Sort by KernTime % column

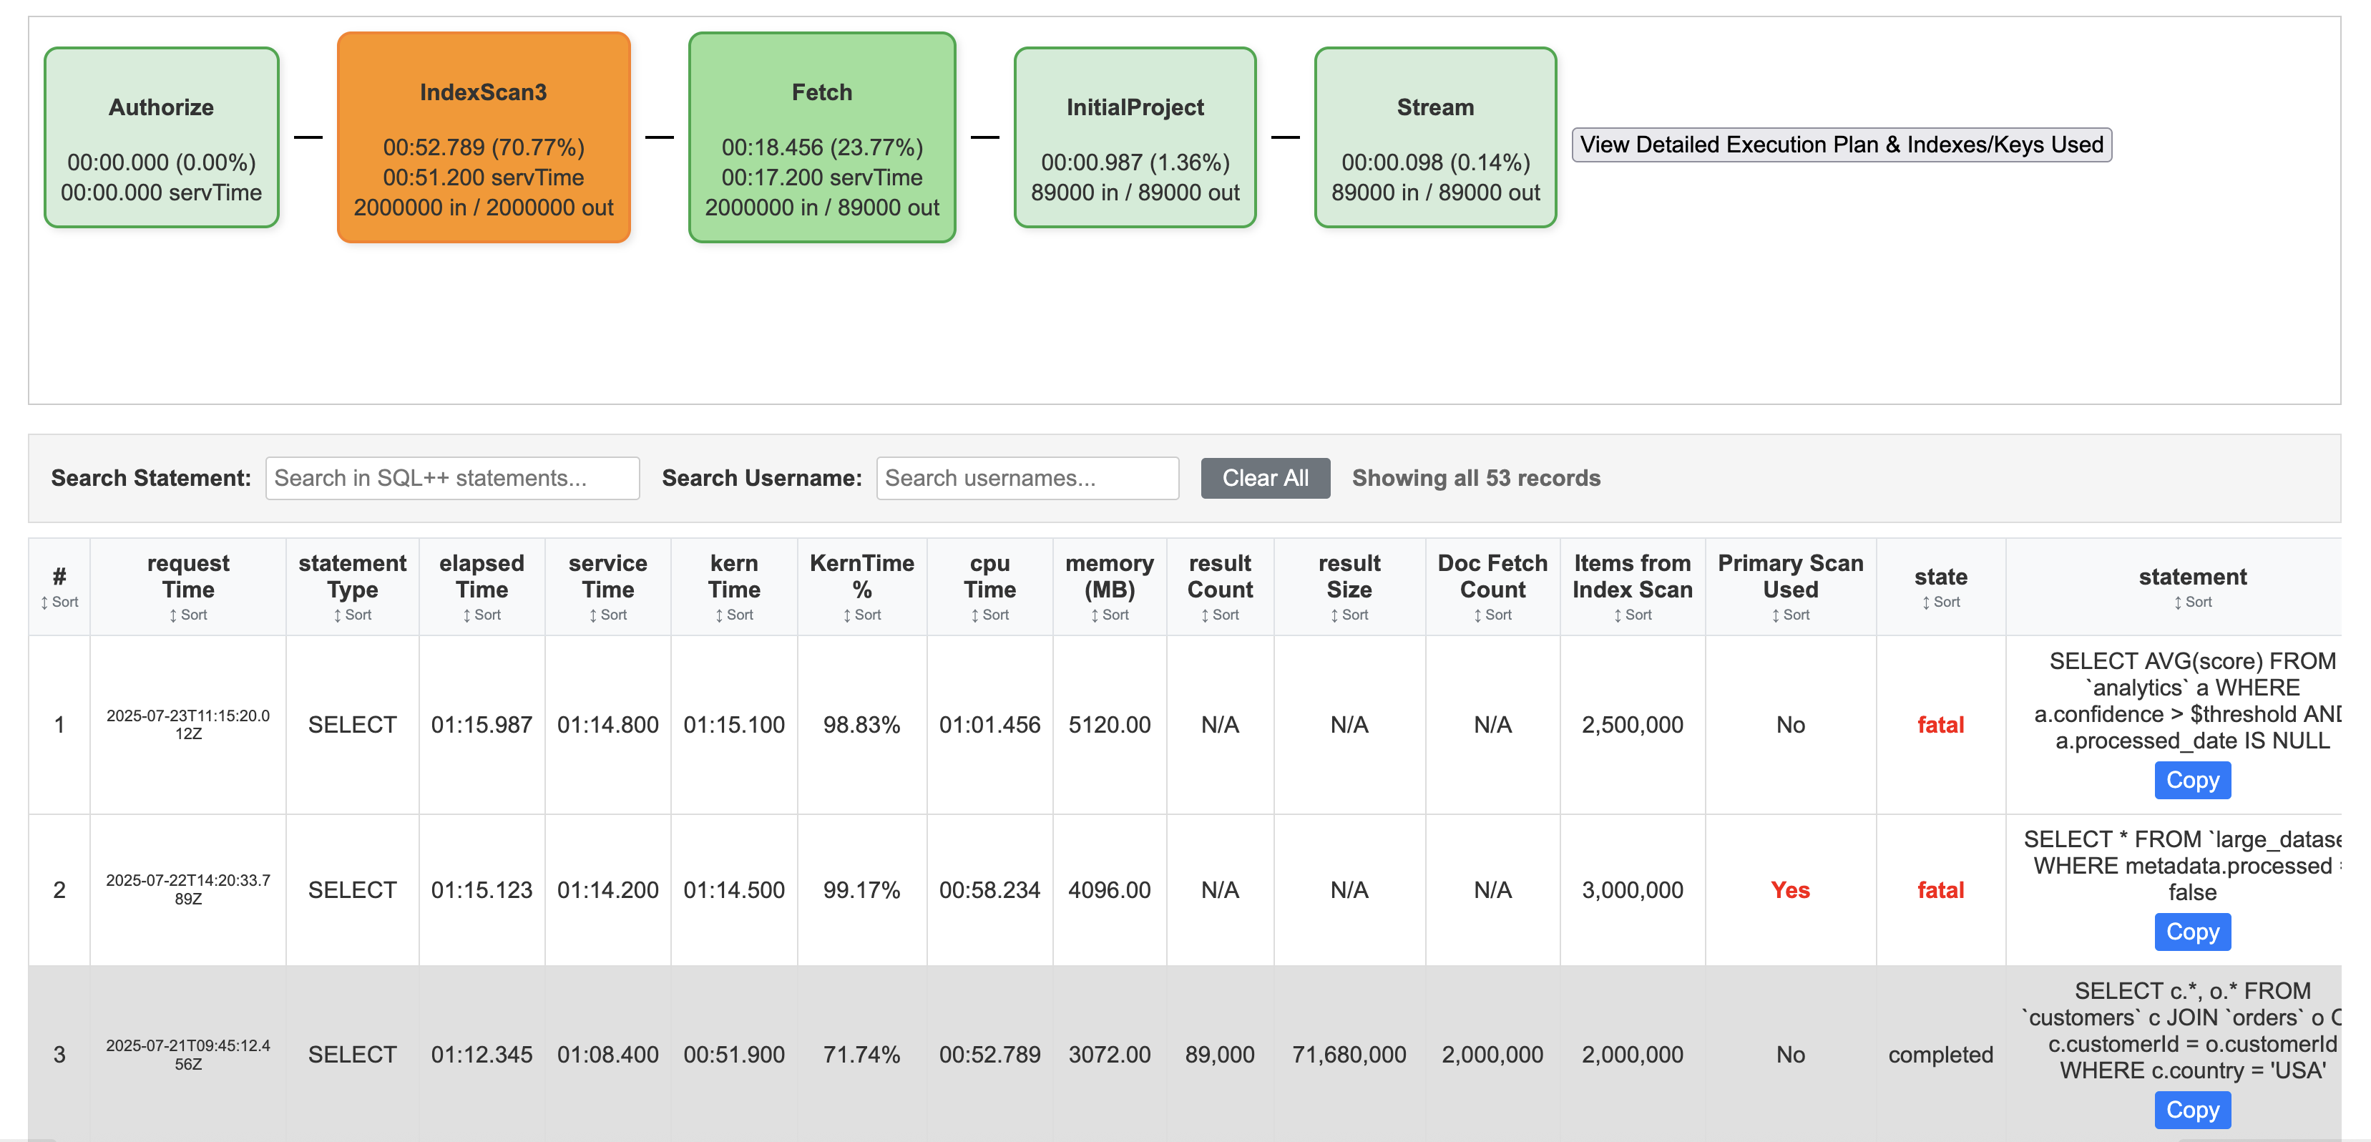click(x=861, y=615)
